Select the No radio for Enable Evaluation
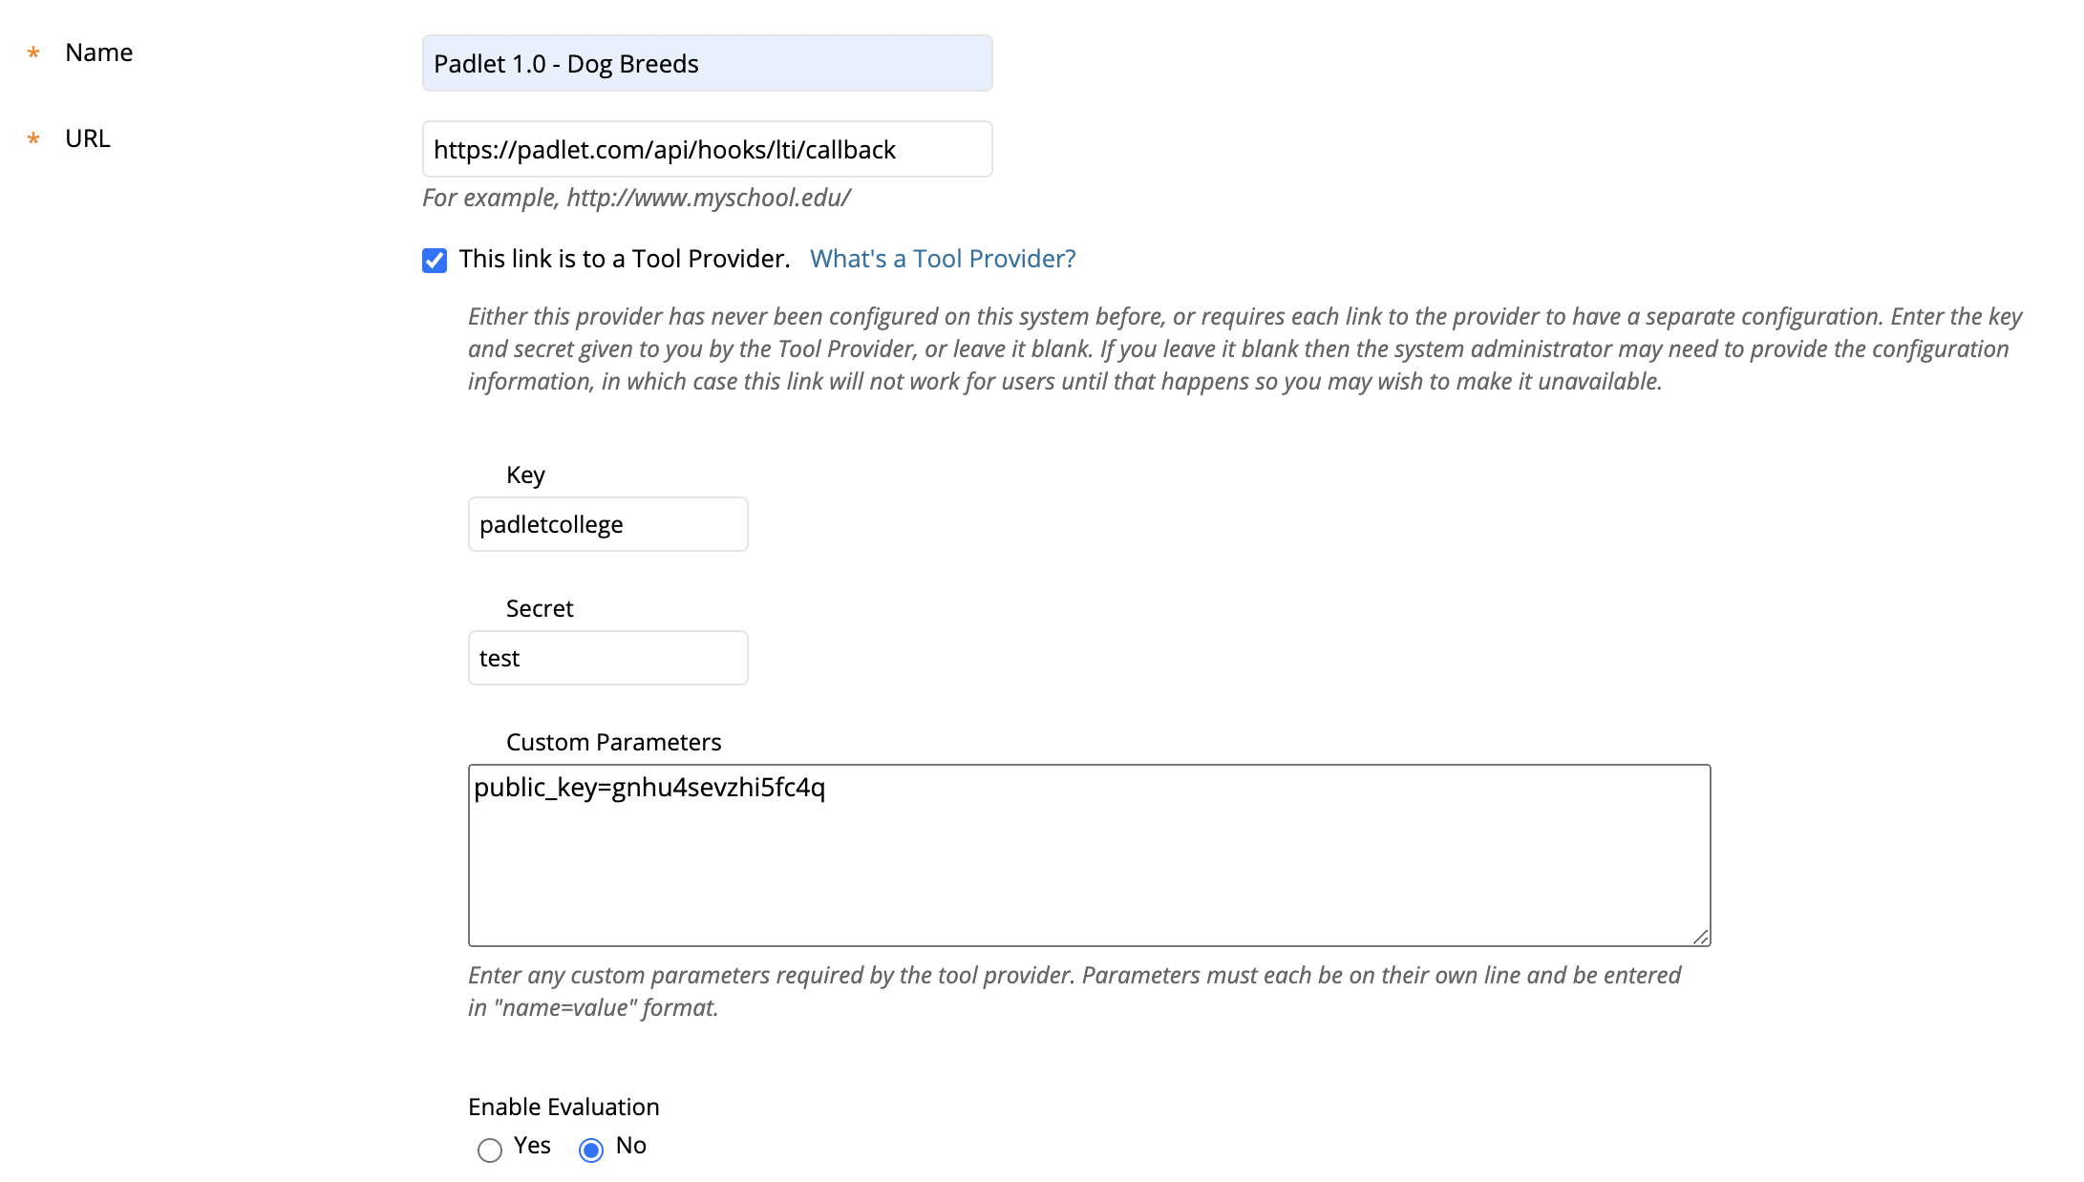Viewport: 2084px width, 1182px height. [x=591, y=1150]
